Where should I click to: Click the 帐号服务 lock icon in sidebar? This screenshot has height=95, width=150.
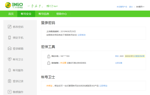9,70
